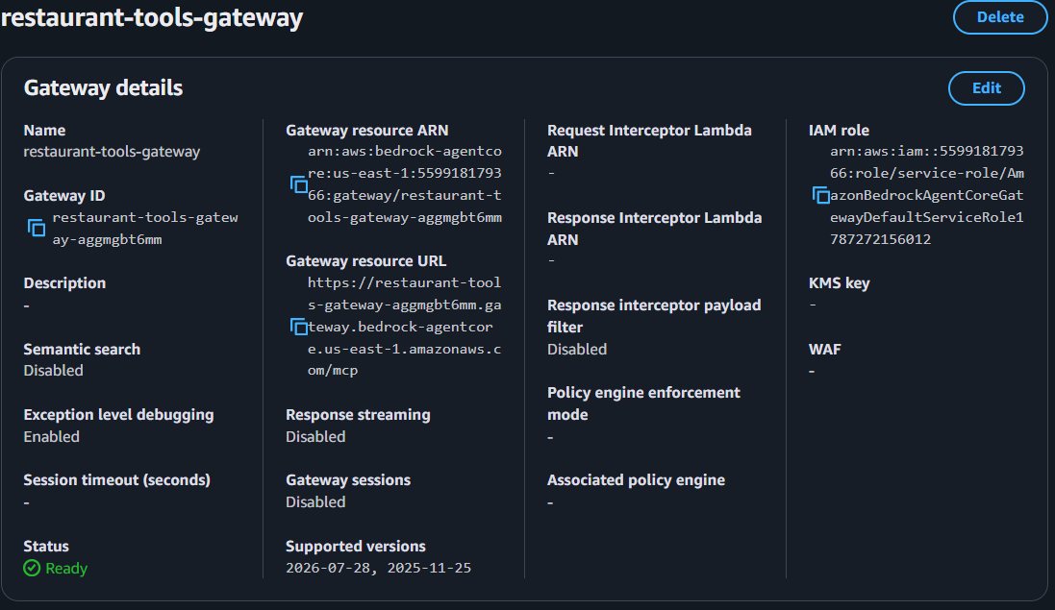Click the WAF label
1055x610 pixels.
coord(825,350)
